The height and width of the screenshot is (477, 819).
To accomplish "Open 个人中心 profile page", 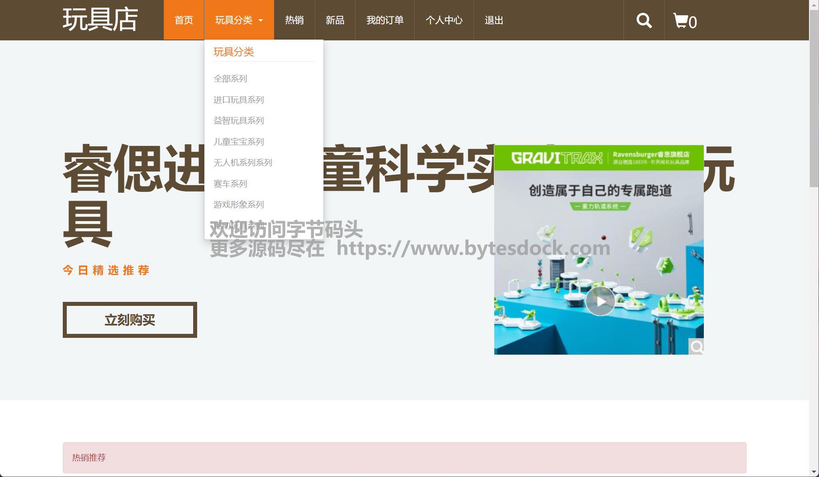I will [444, 20].
